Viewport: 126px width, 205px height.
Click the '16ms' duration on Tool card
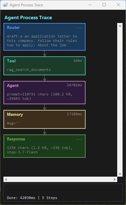pyautogui.click(x=78, y=60)
